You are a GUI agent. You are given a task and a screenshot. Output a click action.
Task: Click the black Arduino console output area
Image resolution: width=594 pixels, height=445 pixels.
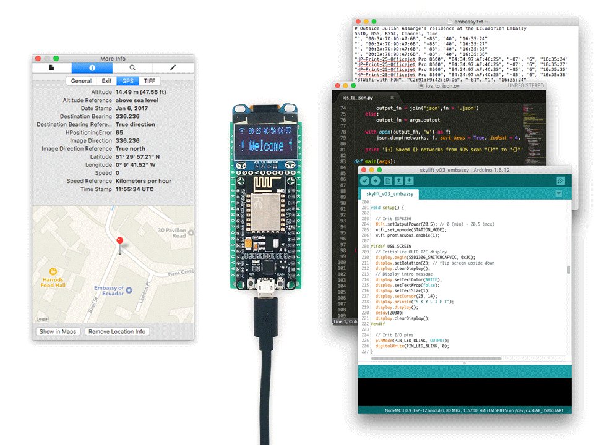pyautogui.click(x=465, y=392)
